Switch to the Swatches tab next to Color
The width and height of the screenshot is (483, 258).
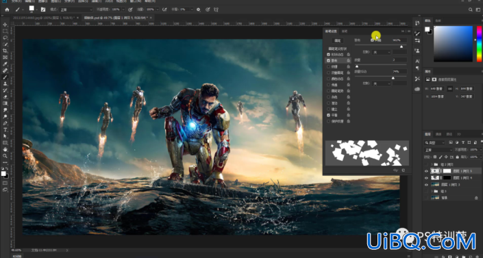(x=438, y=21)
